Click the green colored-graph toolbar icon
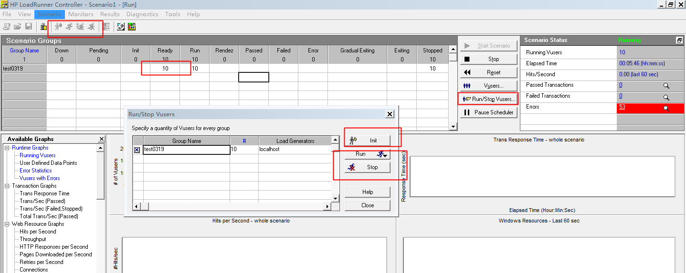This screenshot has width=686, height=273. tap(132, 27)
